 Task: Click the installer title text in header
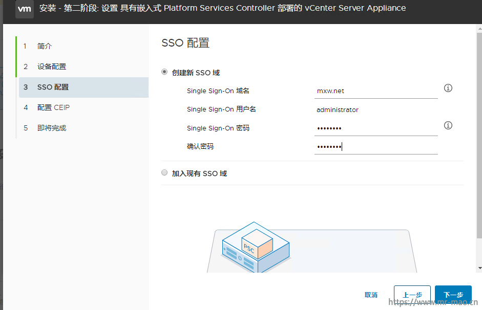pyautogui.click(x=222, y=8)
